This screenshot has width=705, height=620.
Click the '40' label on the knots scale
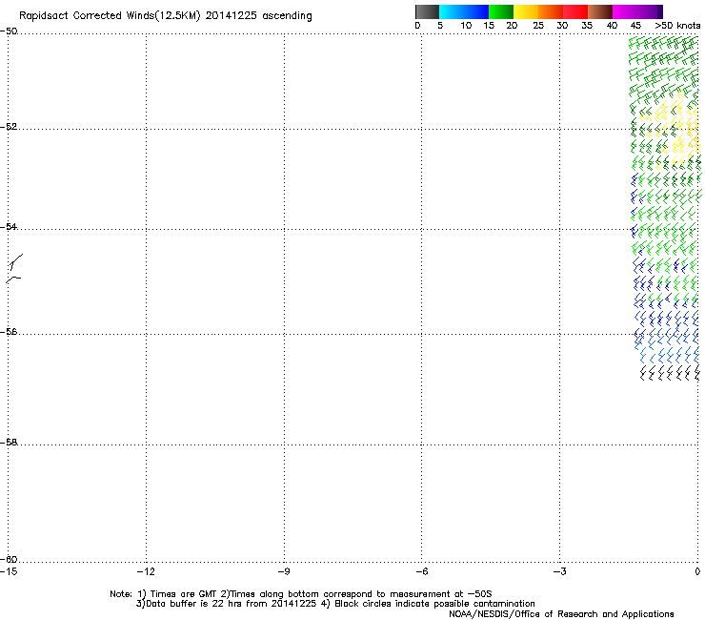pos(612,26)
